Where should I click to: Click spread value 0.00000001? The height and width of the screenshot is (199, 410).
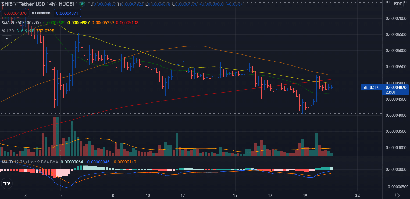click(x=41, y=13)
